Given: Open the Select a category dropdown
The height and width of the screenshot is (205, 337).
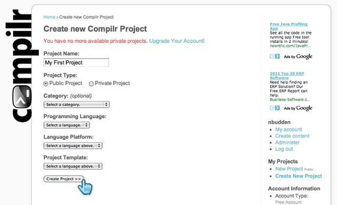Looking at the screenshot, I should tap(76, 104).
